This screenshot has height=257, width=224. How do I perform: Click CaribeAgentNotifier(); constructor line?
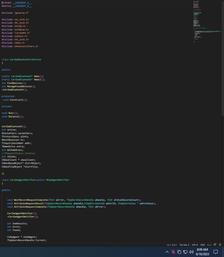click(22, 213)
